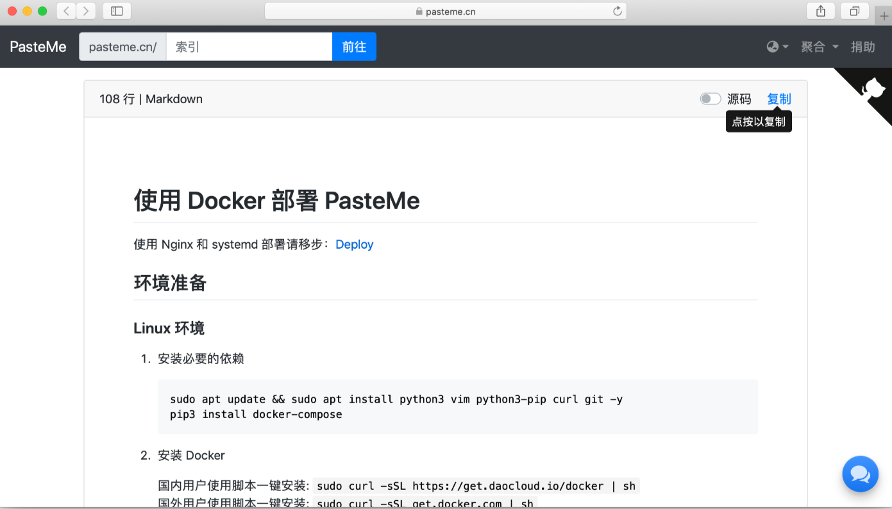This screenshot has width=892, height=509.
Task: Toggle the 源码 source switch
Action: pos(711,99)
